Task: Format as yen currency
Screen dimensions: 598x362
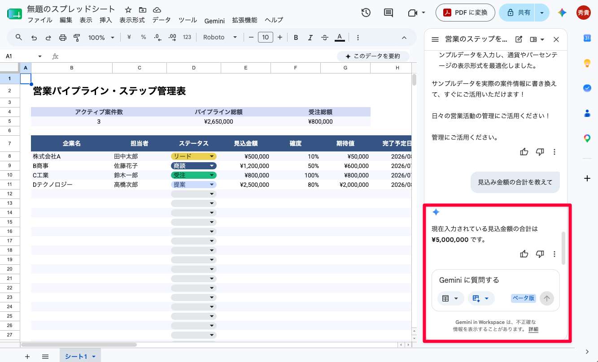Action: (129, 38)
